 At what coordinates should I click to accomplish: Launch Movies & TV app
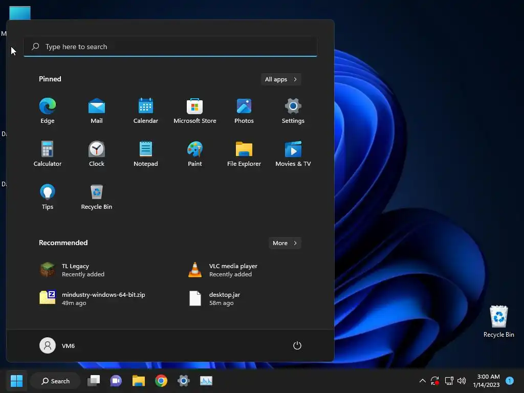[293, 154]
